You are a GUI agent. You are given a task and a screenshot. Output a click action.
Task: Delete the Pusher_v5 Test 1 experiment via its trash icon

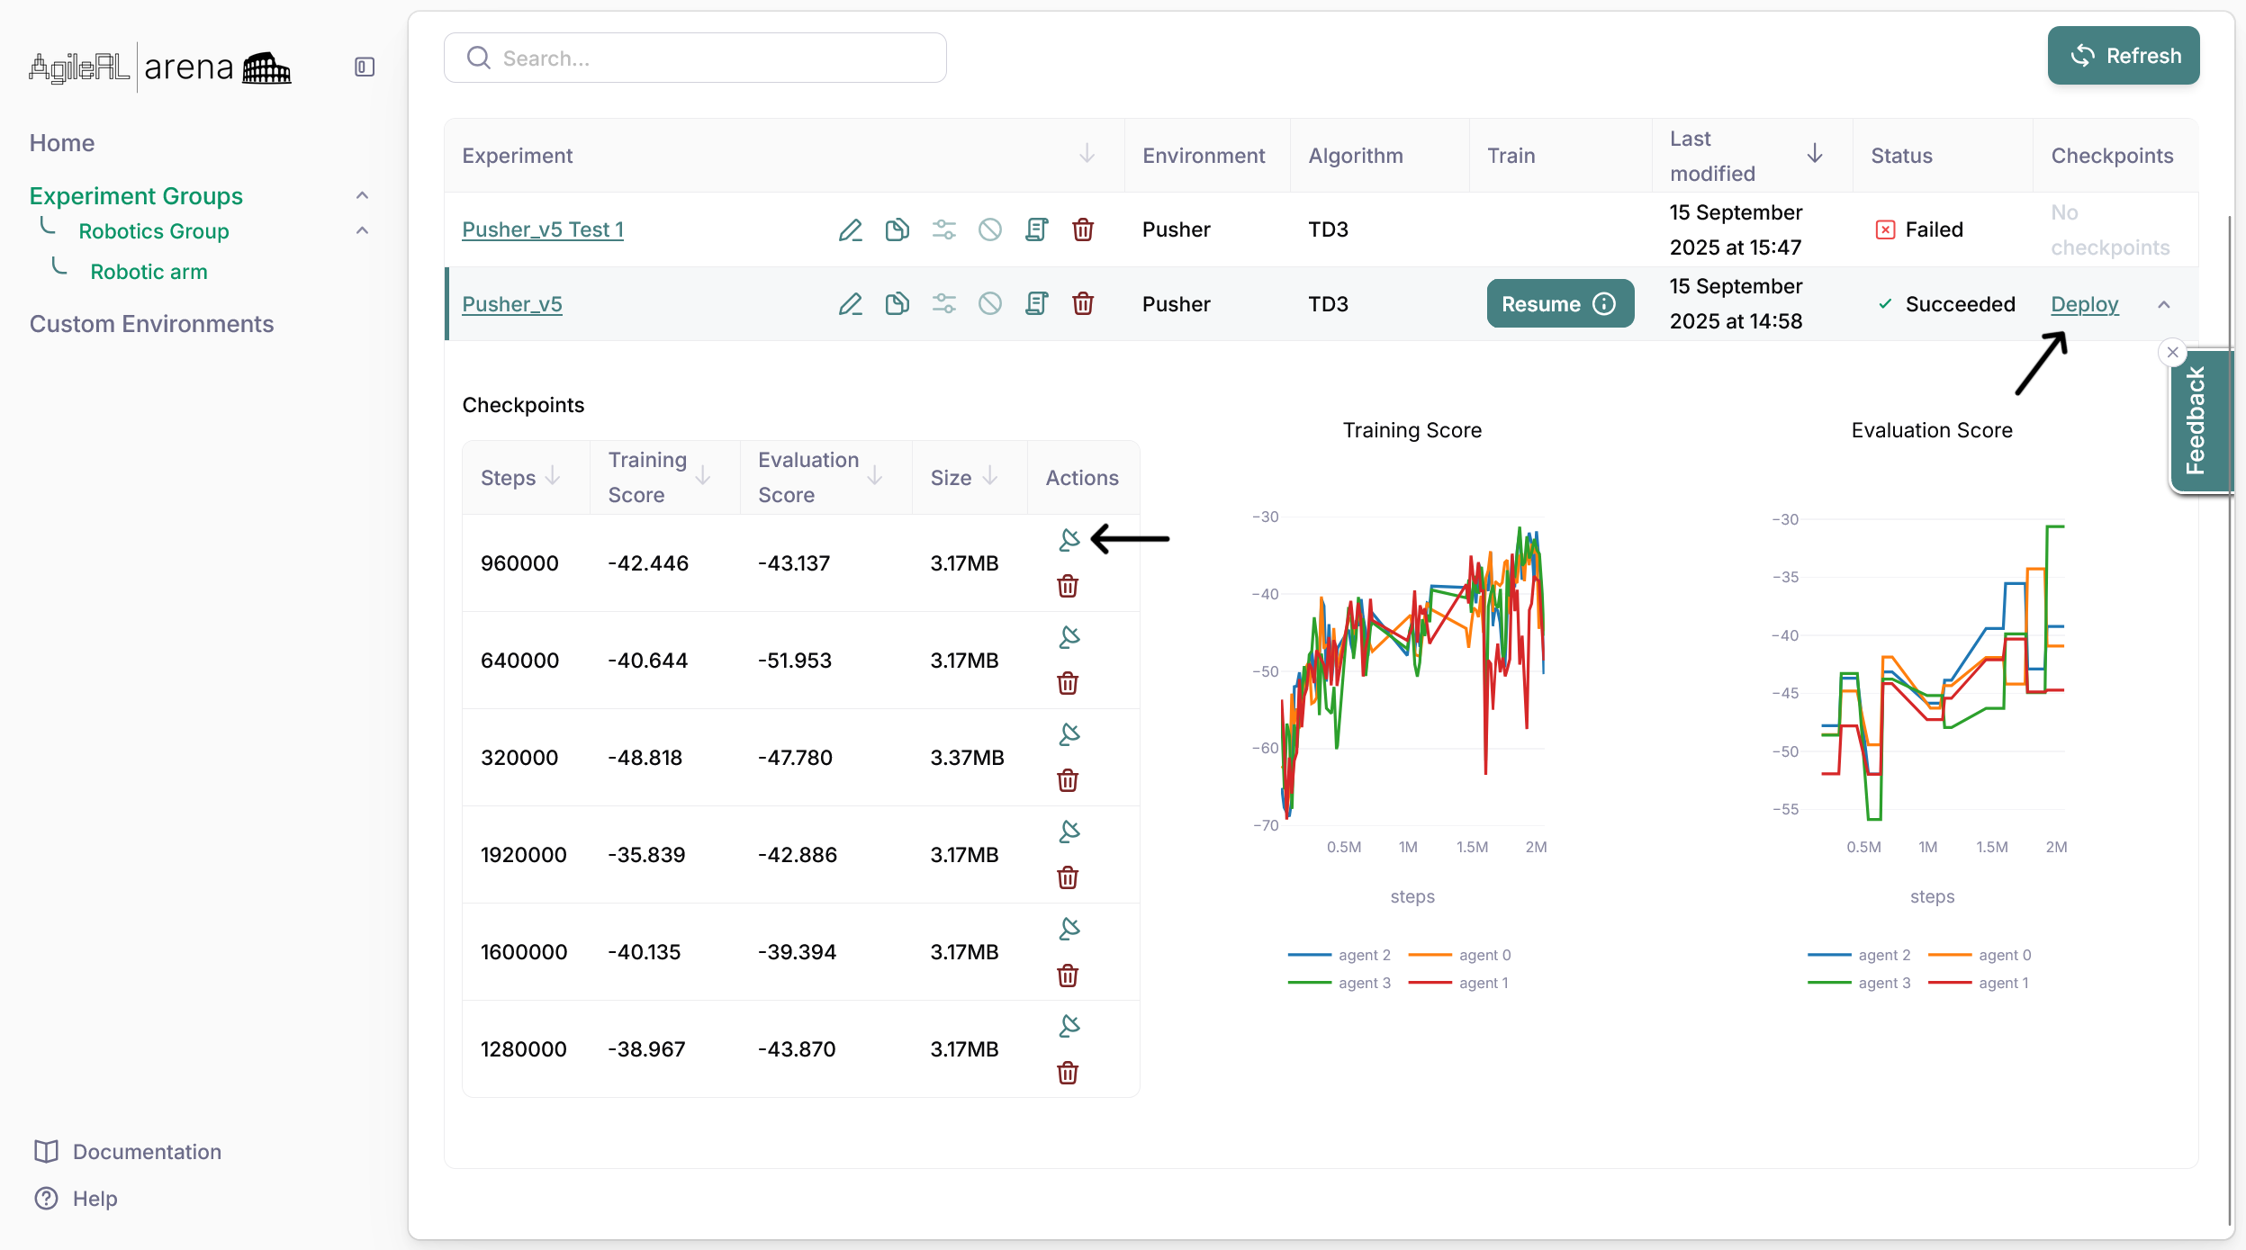1083,229
